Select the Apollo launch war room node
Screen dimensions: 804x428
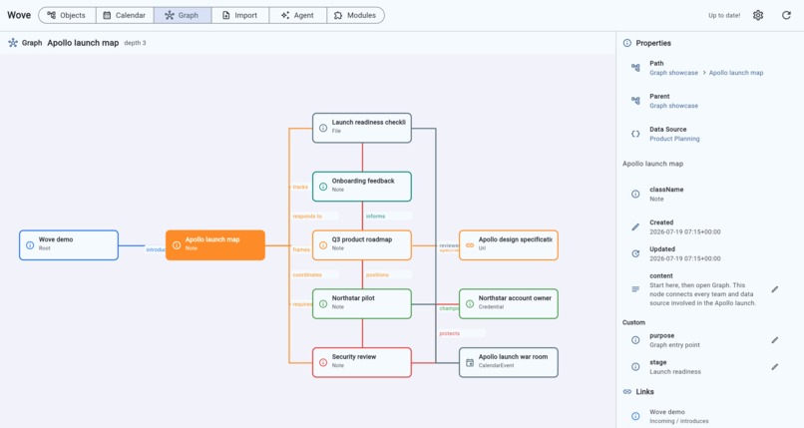(x=509, y=362)
